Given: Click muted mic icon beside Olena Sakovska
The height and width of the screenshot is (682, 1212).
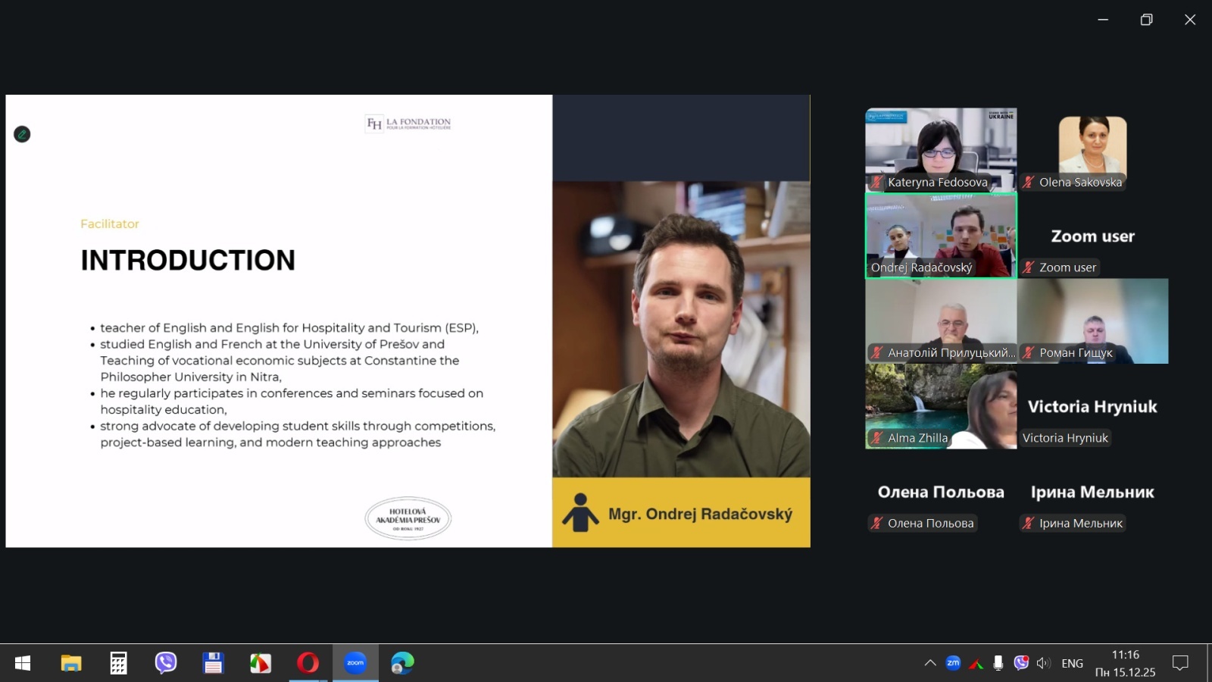Looking at the screenshot, I should 1029,182.
